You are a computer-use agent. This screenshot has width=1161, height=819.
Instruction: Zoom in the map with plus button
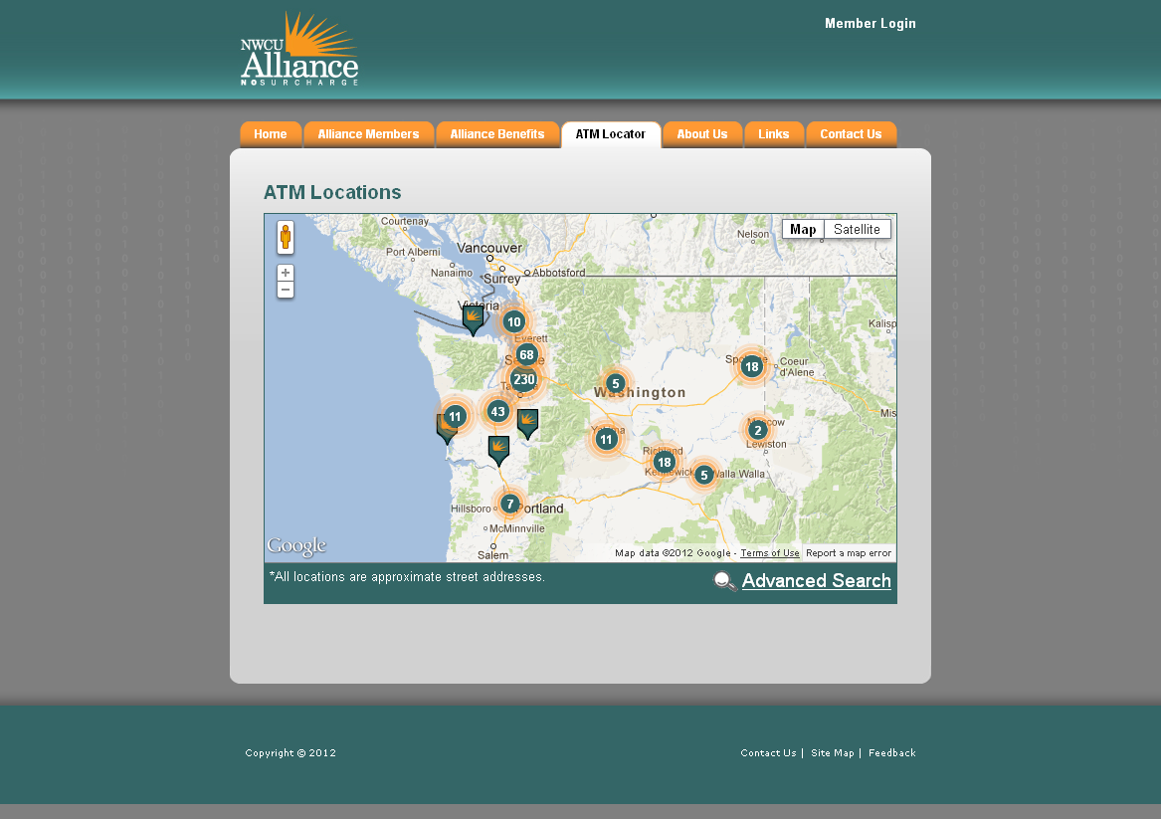pos(286,273)
